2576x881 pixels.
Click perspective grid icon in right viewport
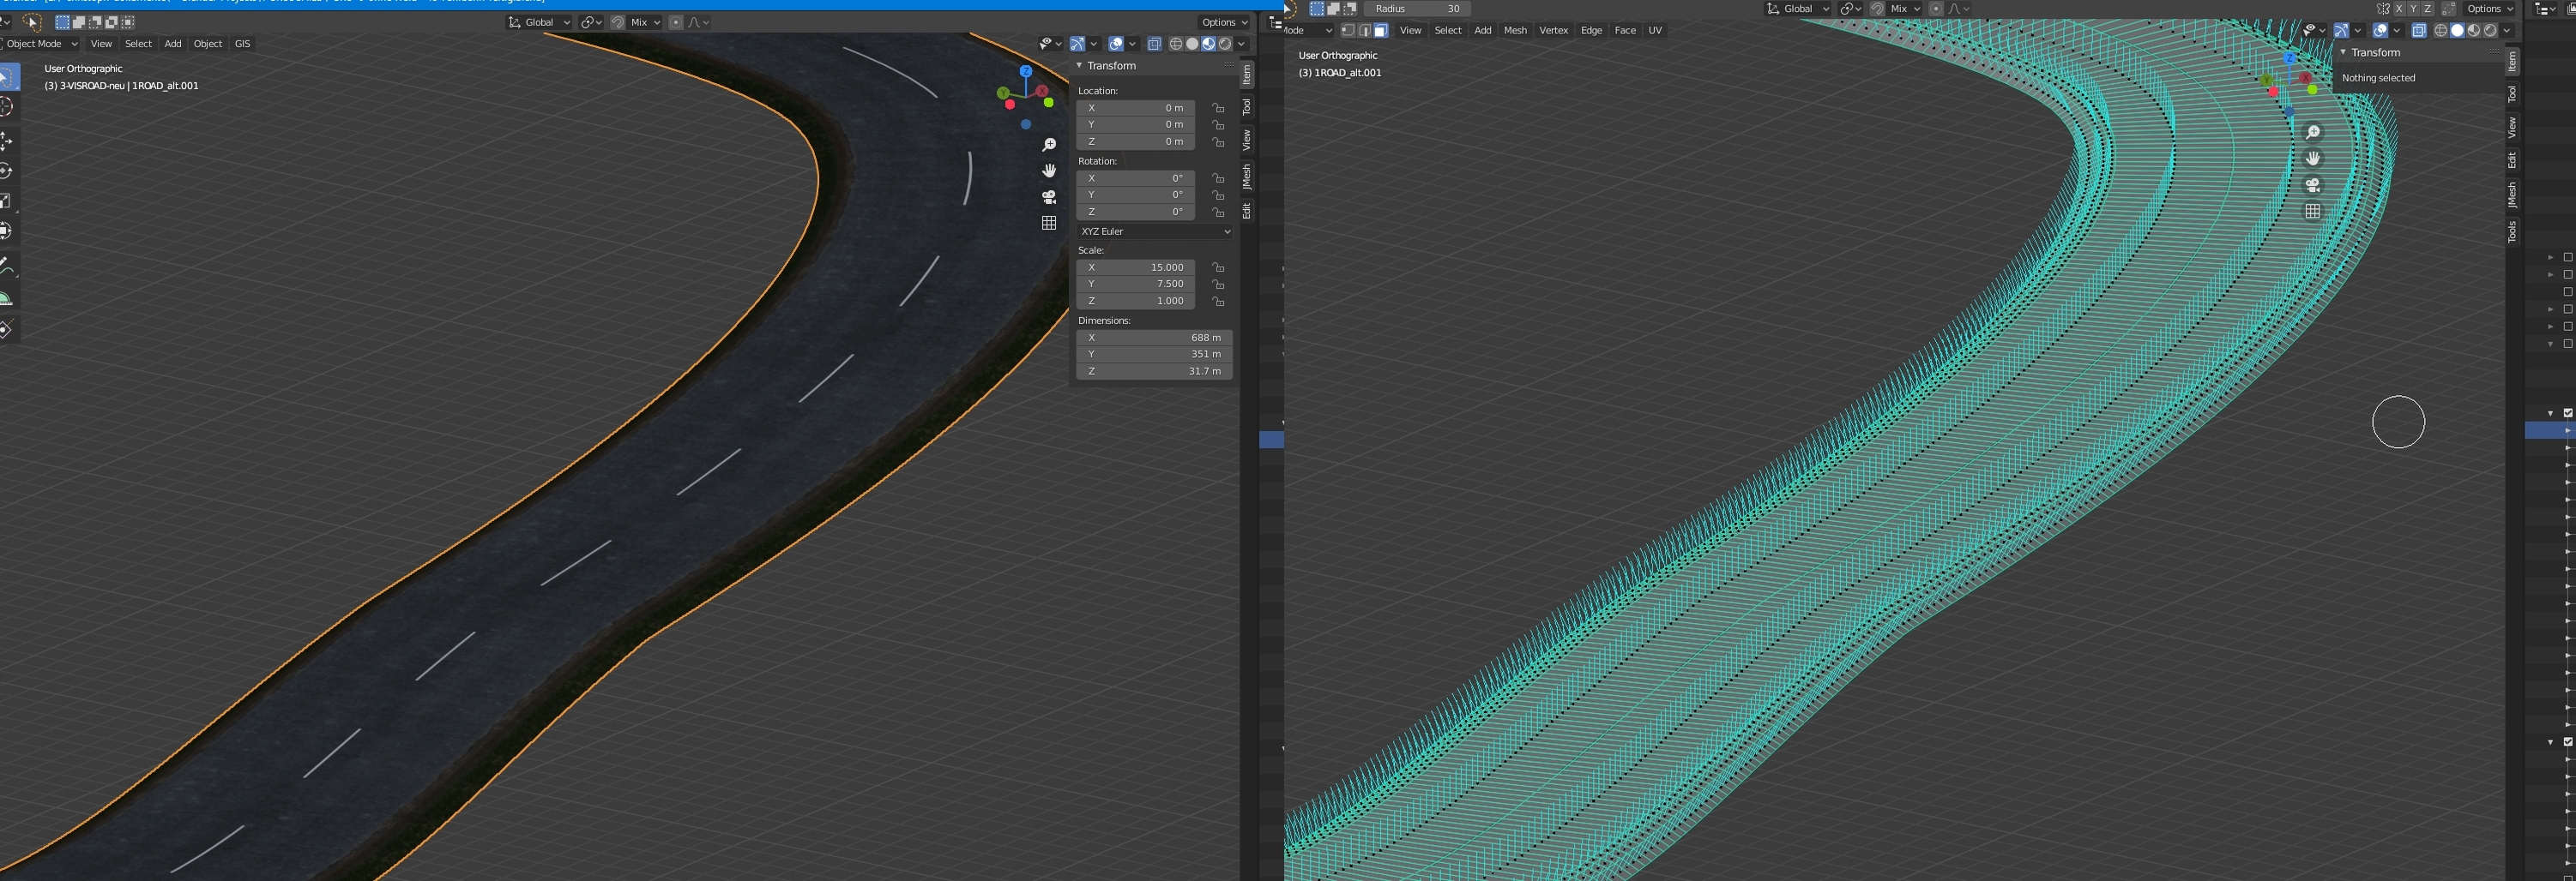click(x=2313, y=211)
